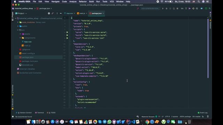The height and width of the screenshot is (125, 223).
Task: Open the Git: master branch selector
Action: [197, 117]
